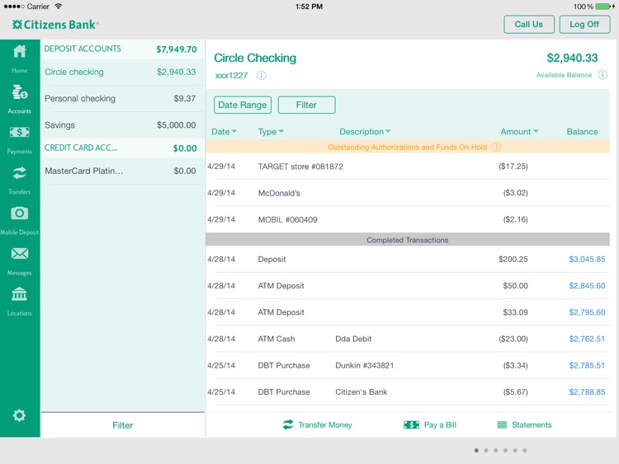Open the Locations bank building icon
This screenshot has width=619, height=464.
pyautogui.click(x=19, y=294)
